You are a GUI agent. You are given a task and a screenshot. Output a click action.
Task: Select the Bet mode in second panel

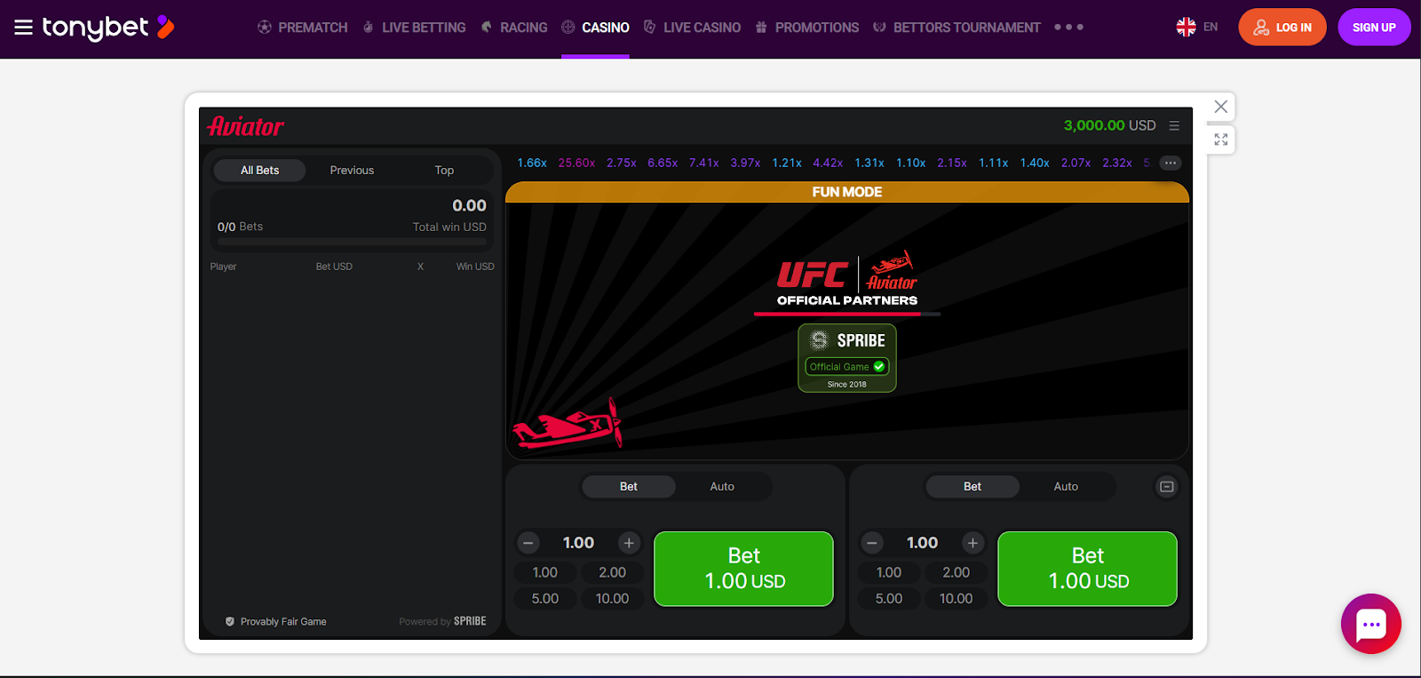coord(972,487)
